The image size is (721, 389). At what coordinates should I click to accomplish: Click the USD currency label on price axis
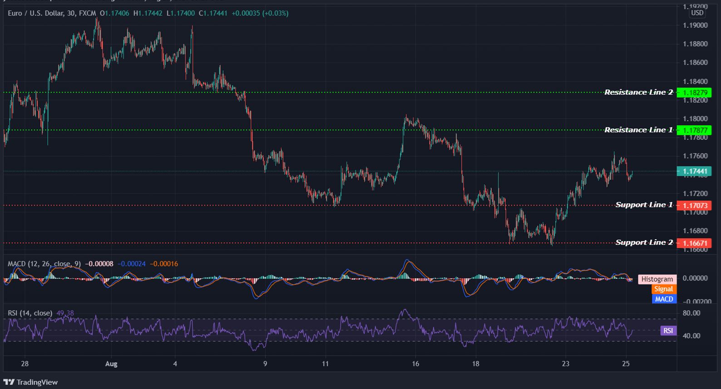coord(697,13)
